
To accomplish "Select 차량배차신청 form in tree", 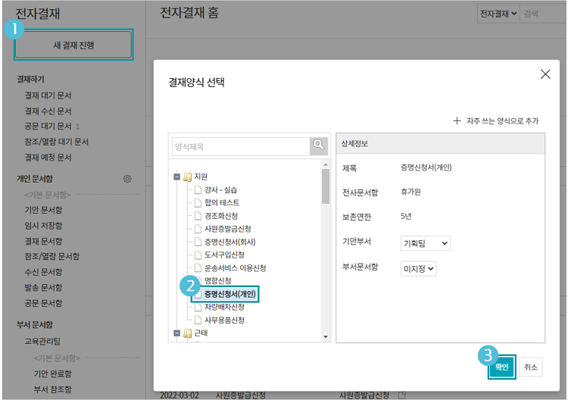I will click(224, 307).
